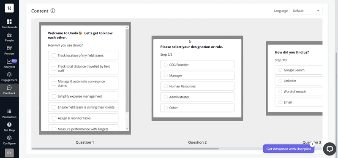Open the SY user avatar menu
Viewport: 338px width, 158px height.
point(9,153)
